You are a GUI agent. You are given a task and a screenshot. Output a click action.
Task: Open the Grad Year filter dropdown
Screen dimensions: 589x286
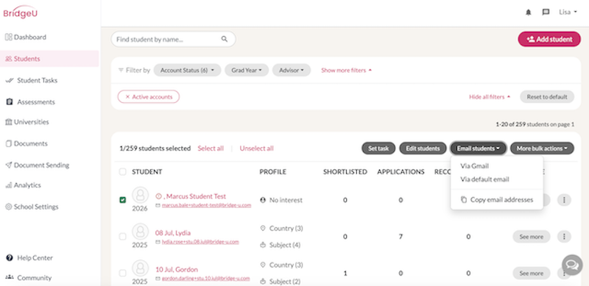tap(247, 70)
